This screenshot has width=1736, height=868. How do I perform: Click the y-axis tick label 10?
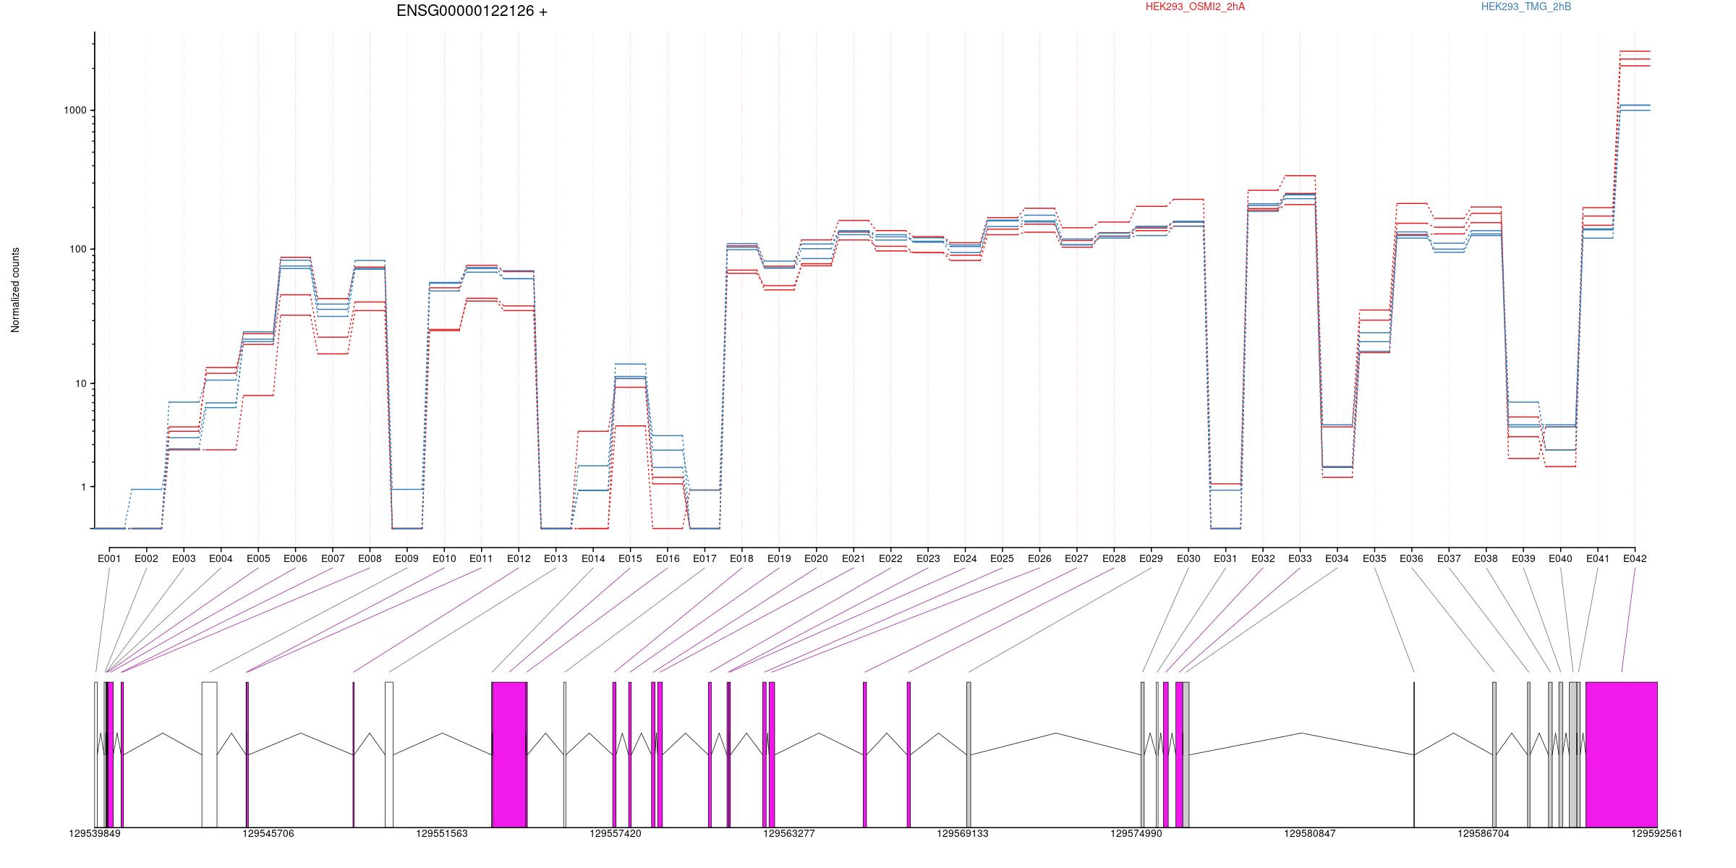tap(80, 383)
